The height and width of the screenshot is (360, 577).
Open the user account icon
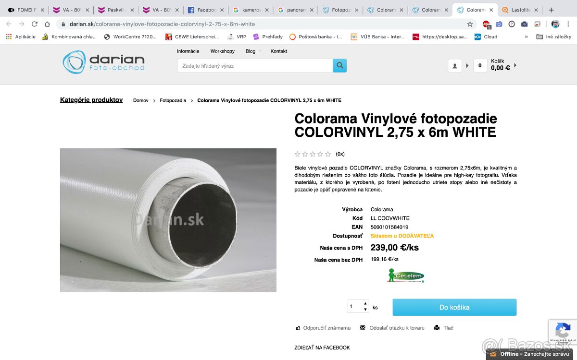(x=454, y=66)
